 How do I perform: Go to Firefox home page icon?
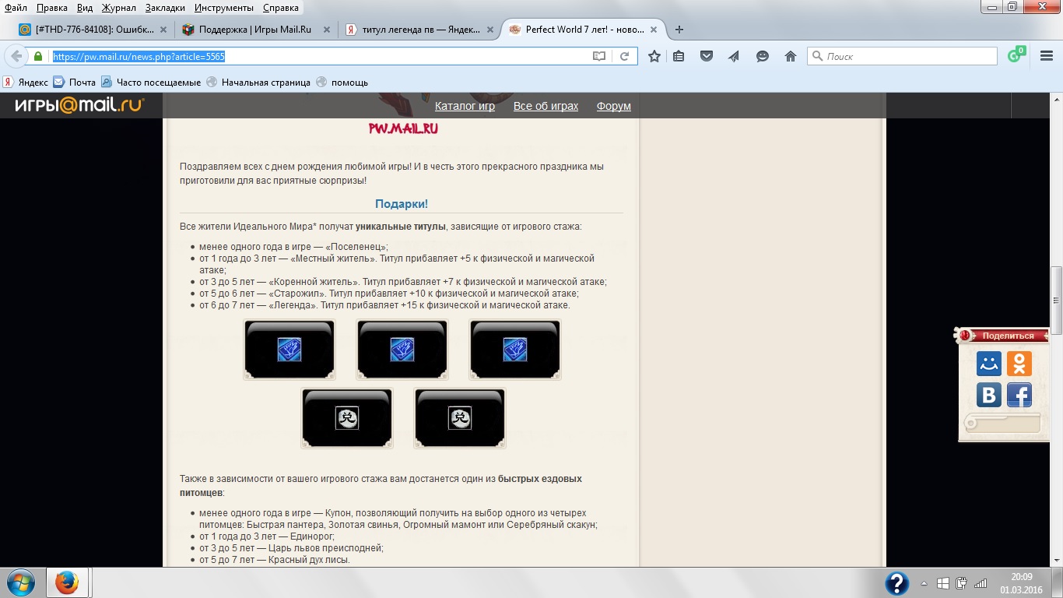tap(791, 56)
